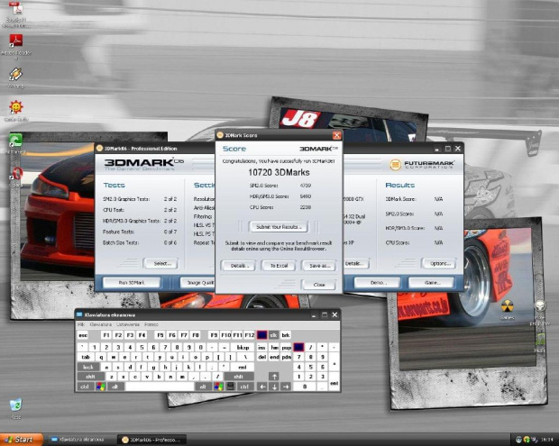Open the green Music desktop icon
The image size is (559, 446).
tap(540, 339)
